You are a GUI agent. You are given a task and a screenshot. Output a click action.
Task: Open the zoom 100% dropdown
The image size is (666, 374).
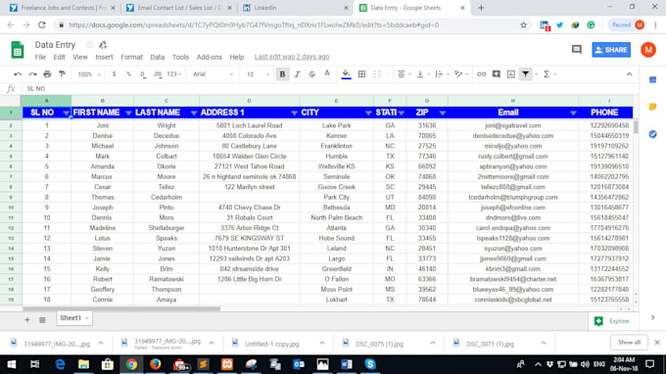tap(89, 74)
